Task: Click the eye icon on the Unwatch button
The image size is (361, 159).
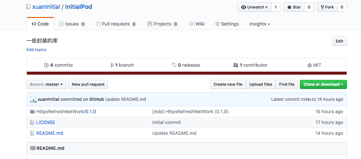Action: coord(244,7)
